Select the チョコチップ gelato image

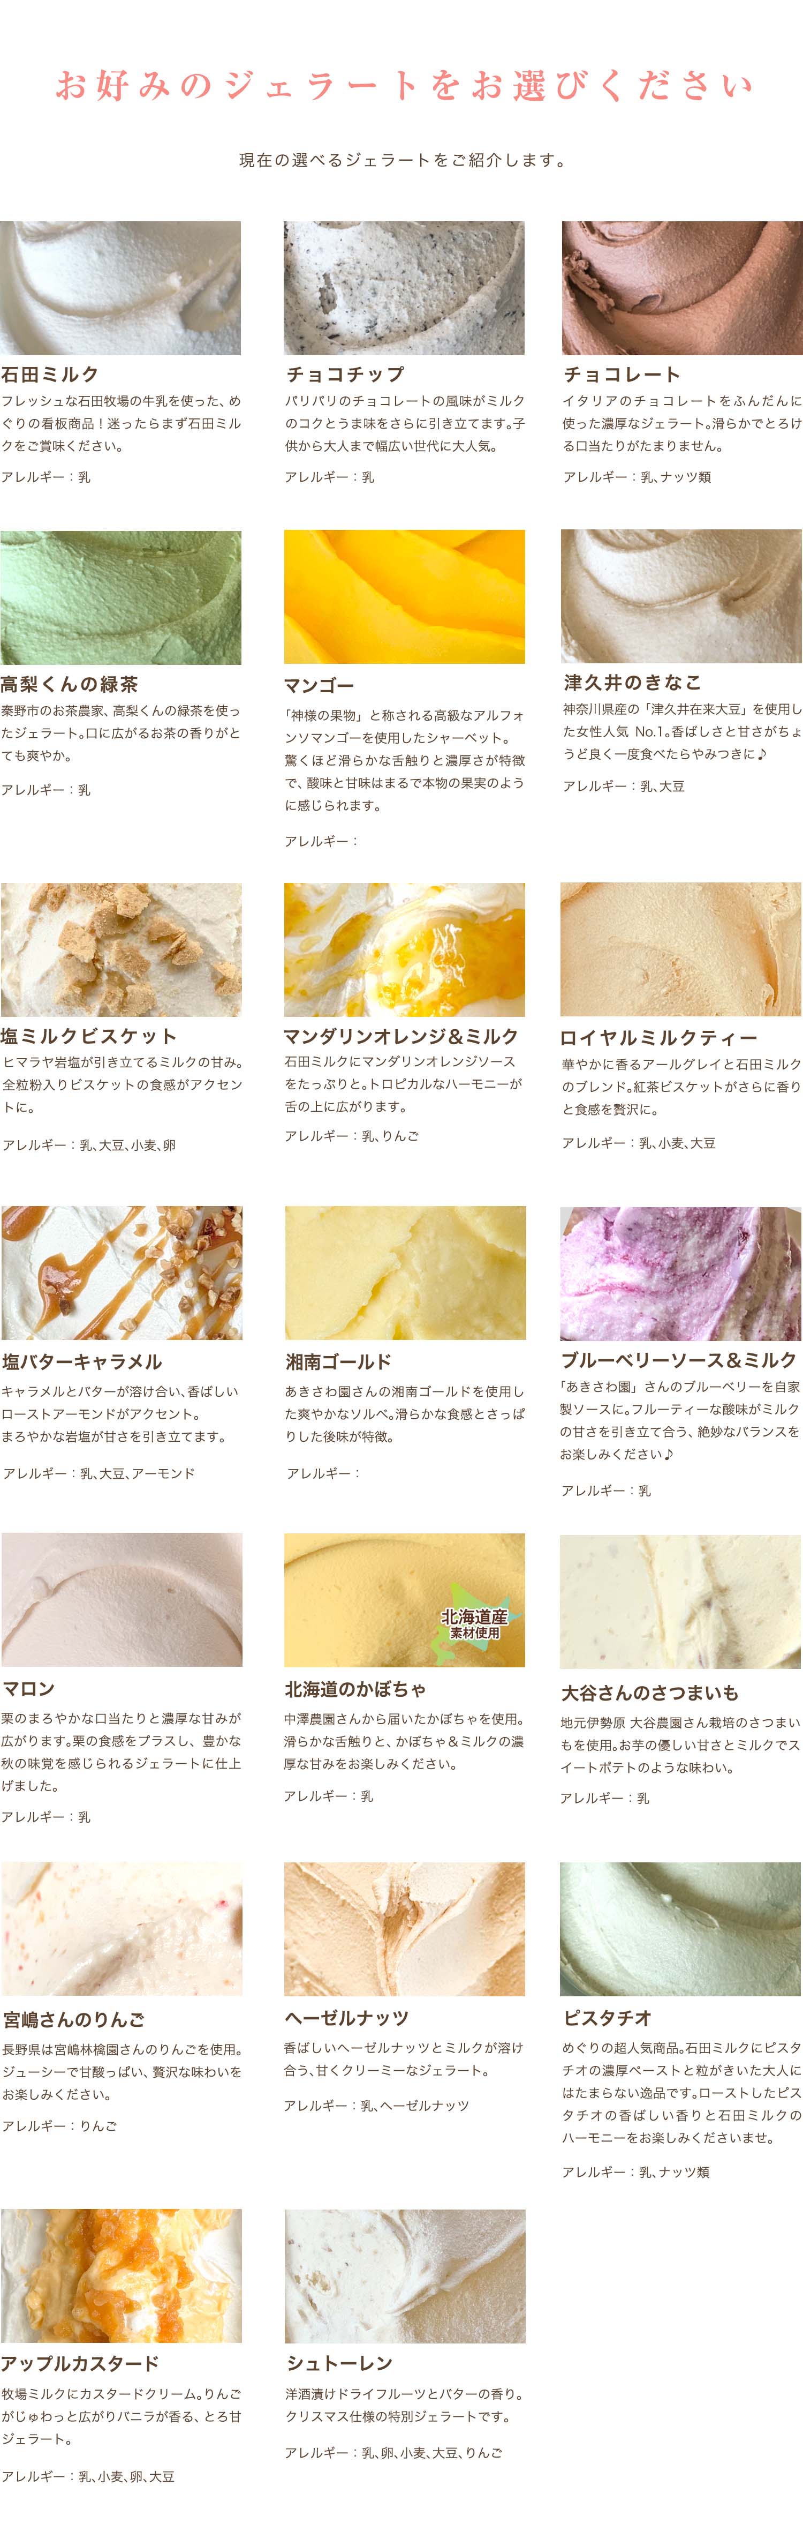(x=404, y=288)
